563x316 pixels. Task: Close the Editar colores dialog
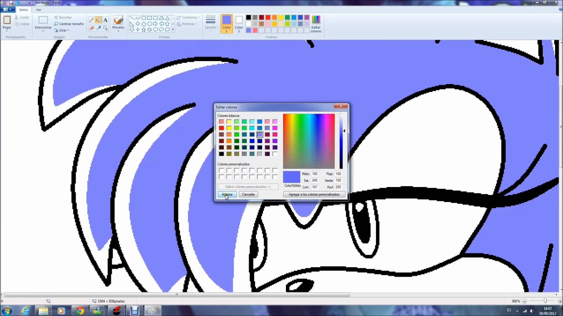click(341, 106)
